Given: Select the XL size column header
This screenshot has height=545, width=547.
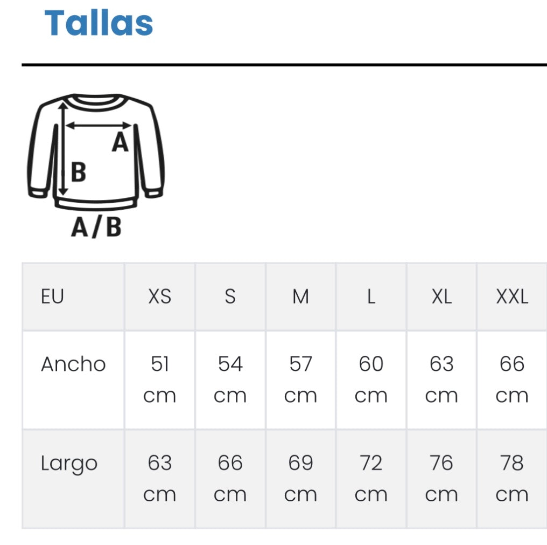Looking at the screenshot, I should pyautogui.click(x=441, y=296).
